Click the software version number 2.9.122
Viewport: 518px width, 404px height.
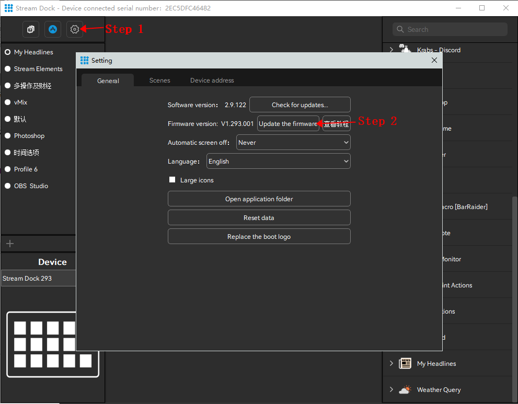[235, 105]
